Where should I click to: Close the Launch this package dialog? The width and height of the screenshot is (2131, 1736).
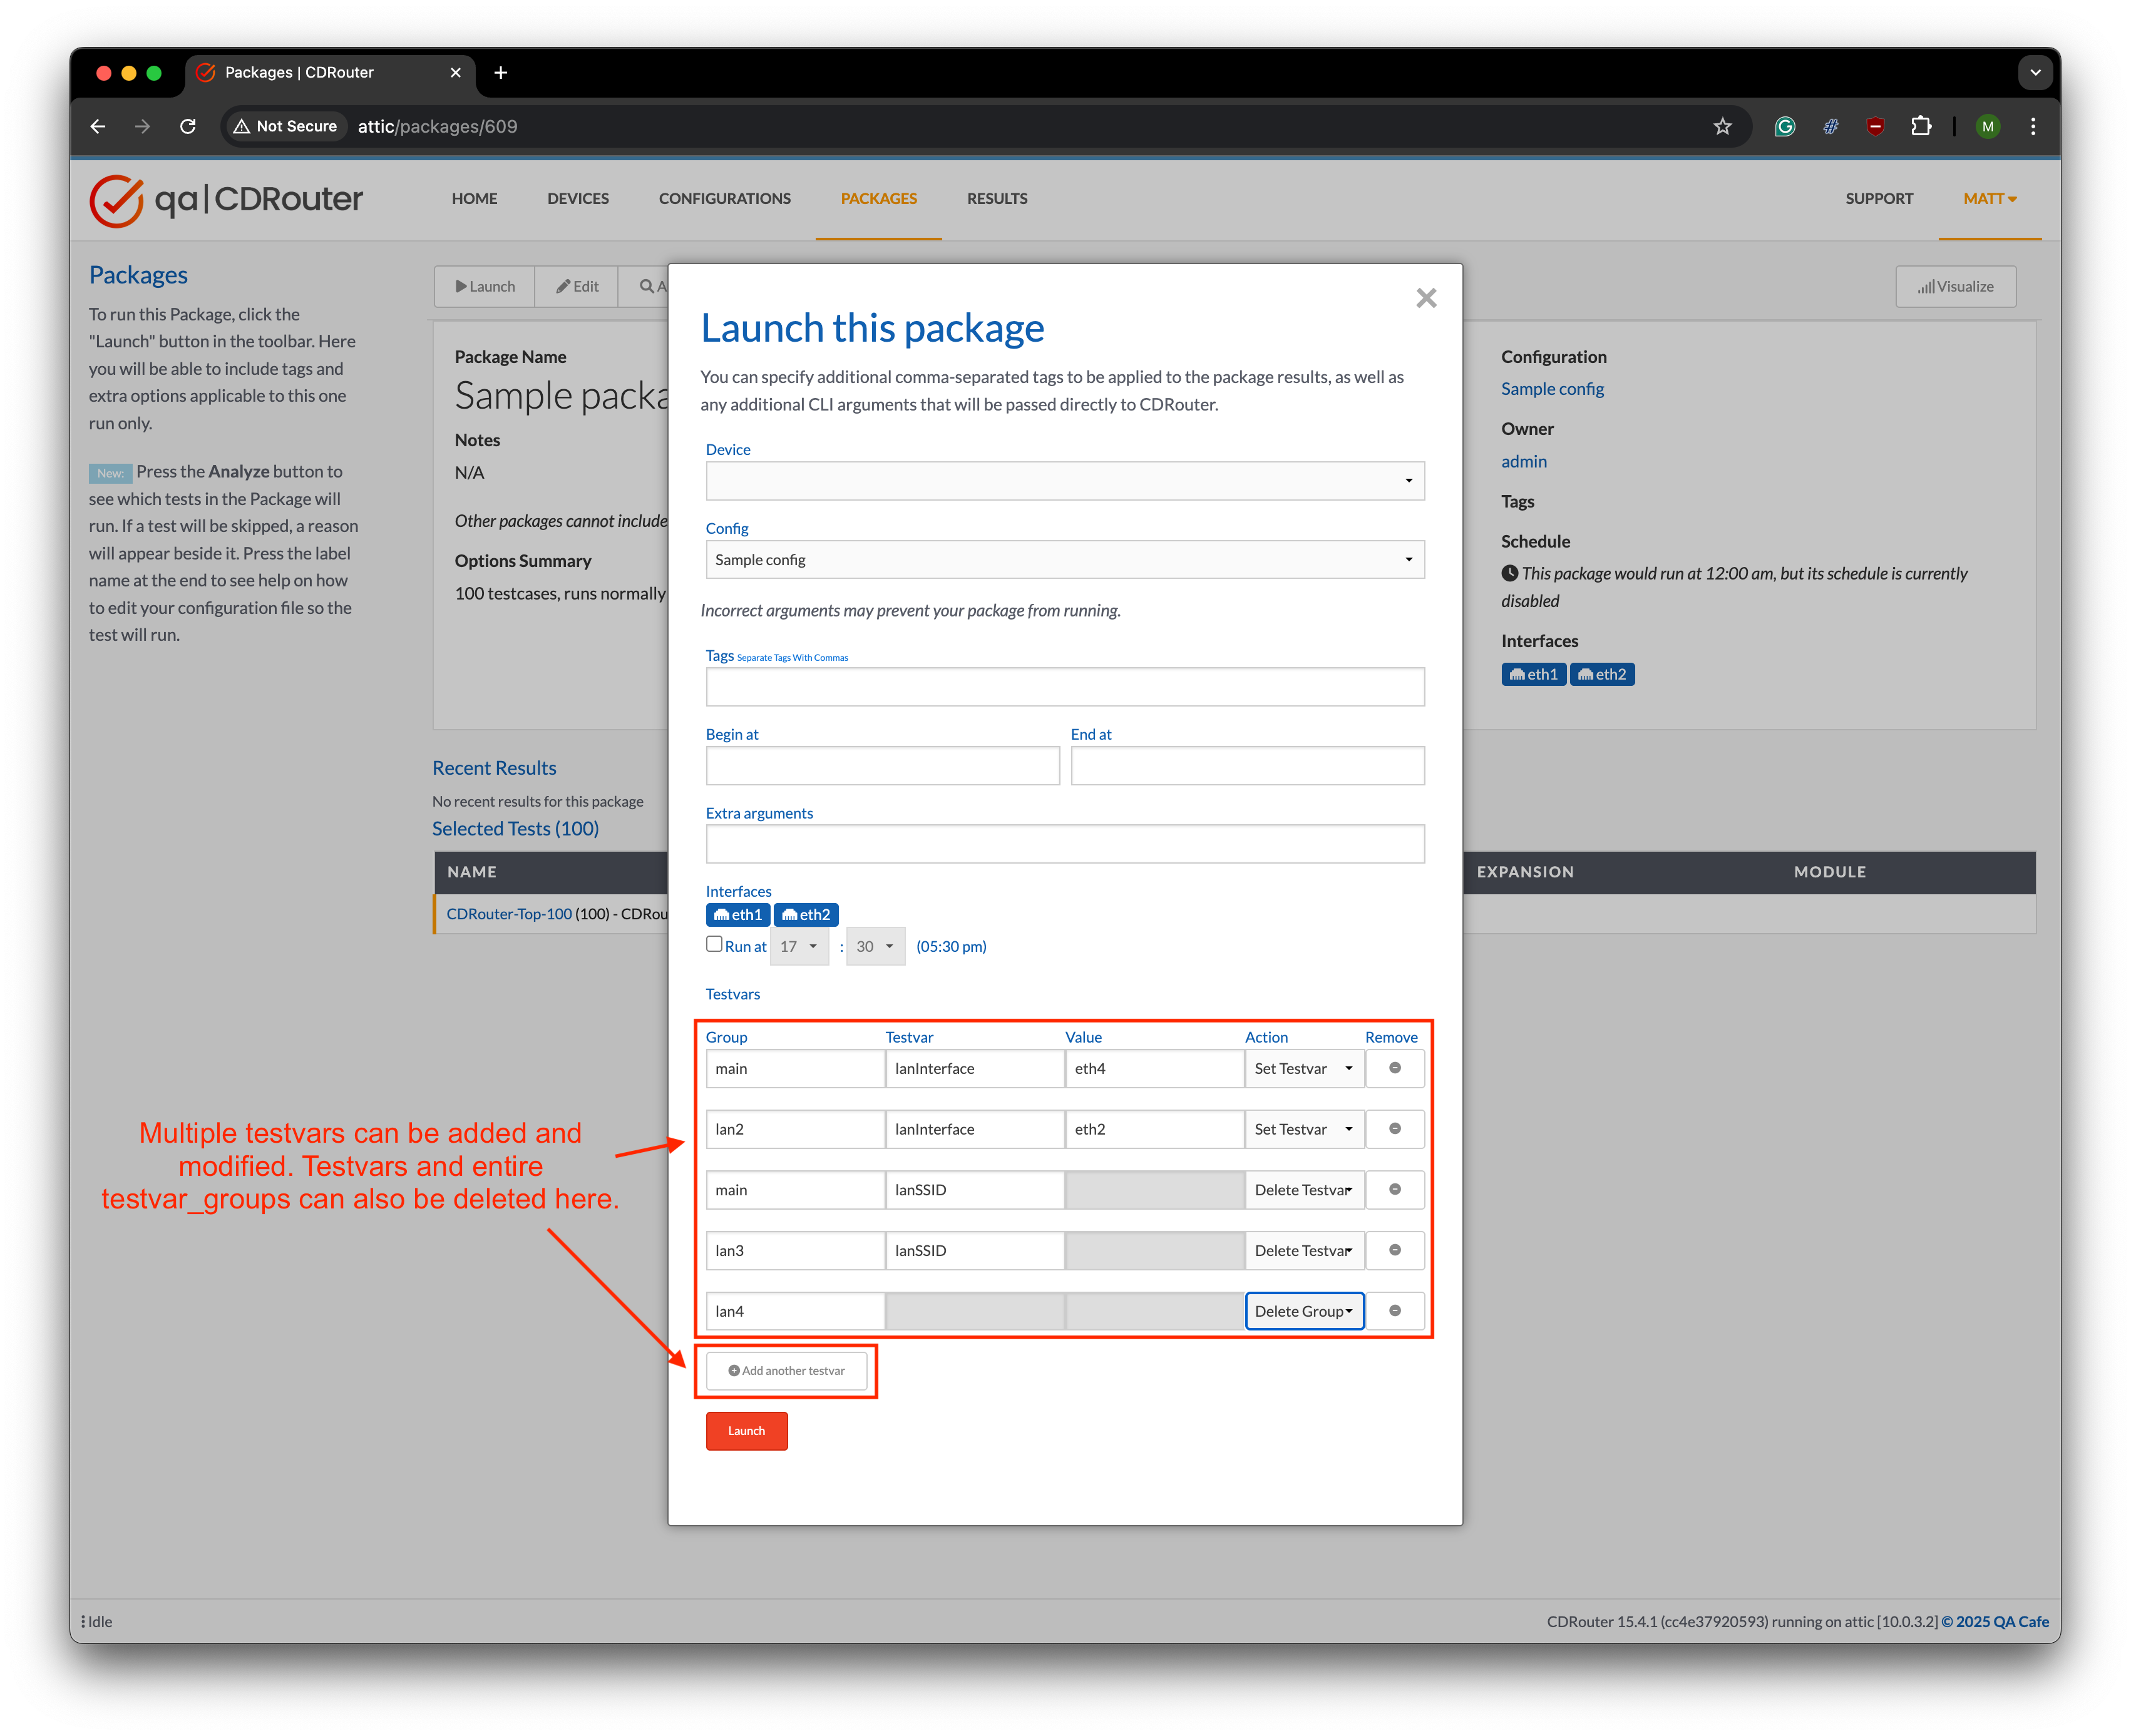pos(1425,298)
